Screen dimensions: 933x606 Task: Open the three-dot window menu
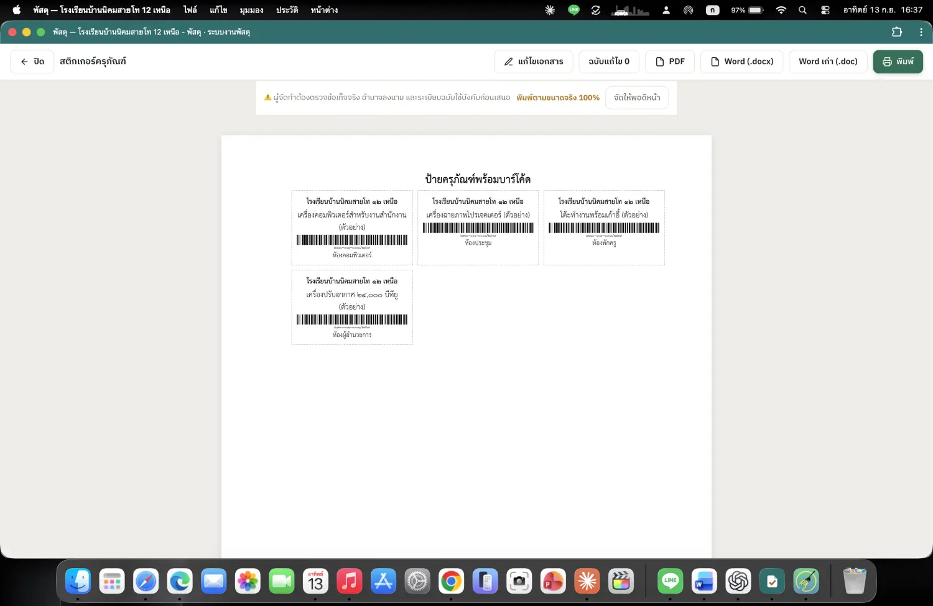point(921,32)
